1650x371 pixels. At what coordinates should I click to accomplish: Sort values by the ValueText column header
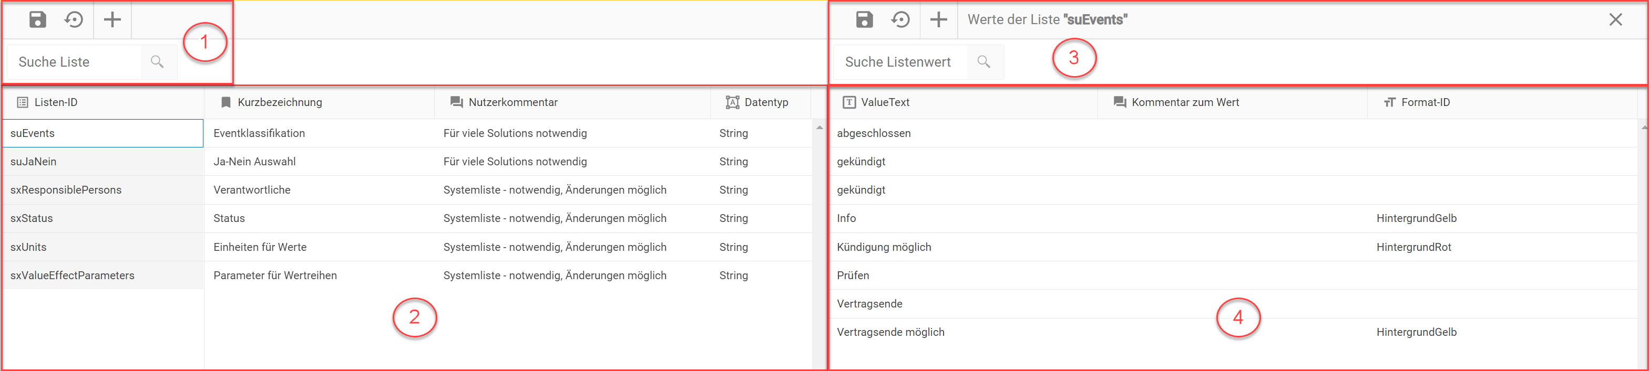pos(885,102)
